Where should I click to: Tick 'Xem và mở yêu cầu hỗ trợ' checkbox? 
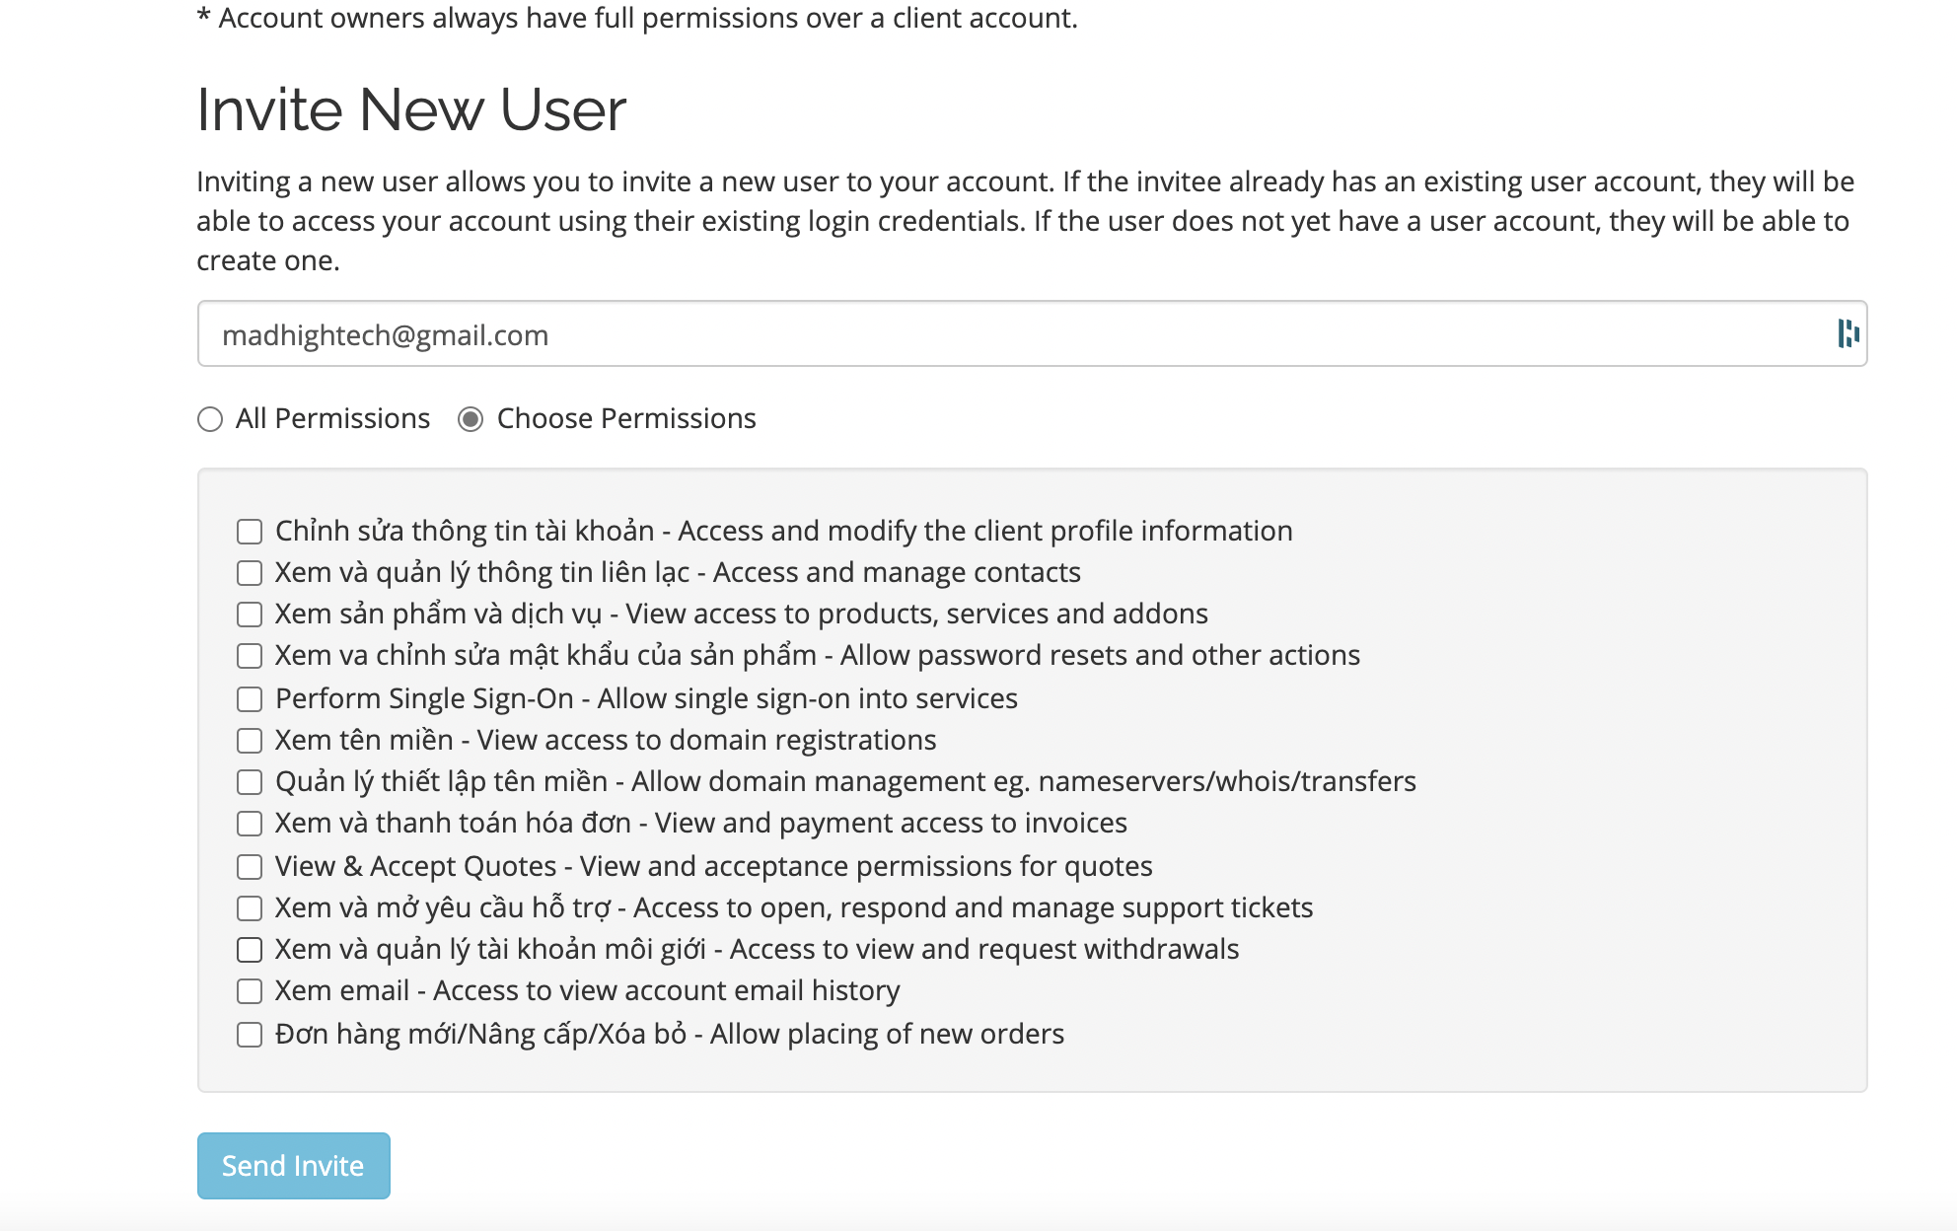[250, 908]
